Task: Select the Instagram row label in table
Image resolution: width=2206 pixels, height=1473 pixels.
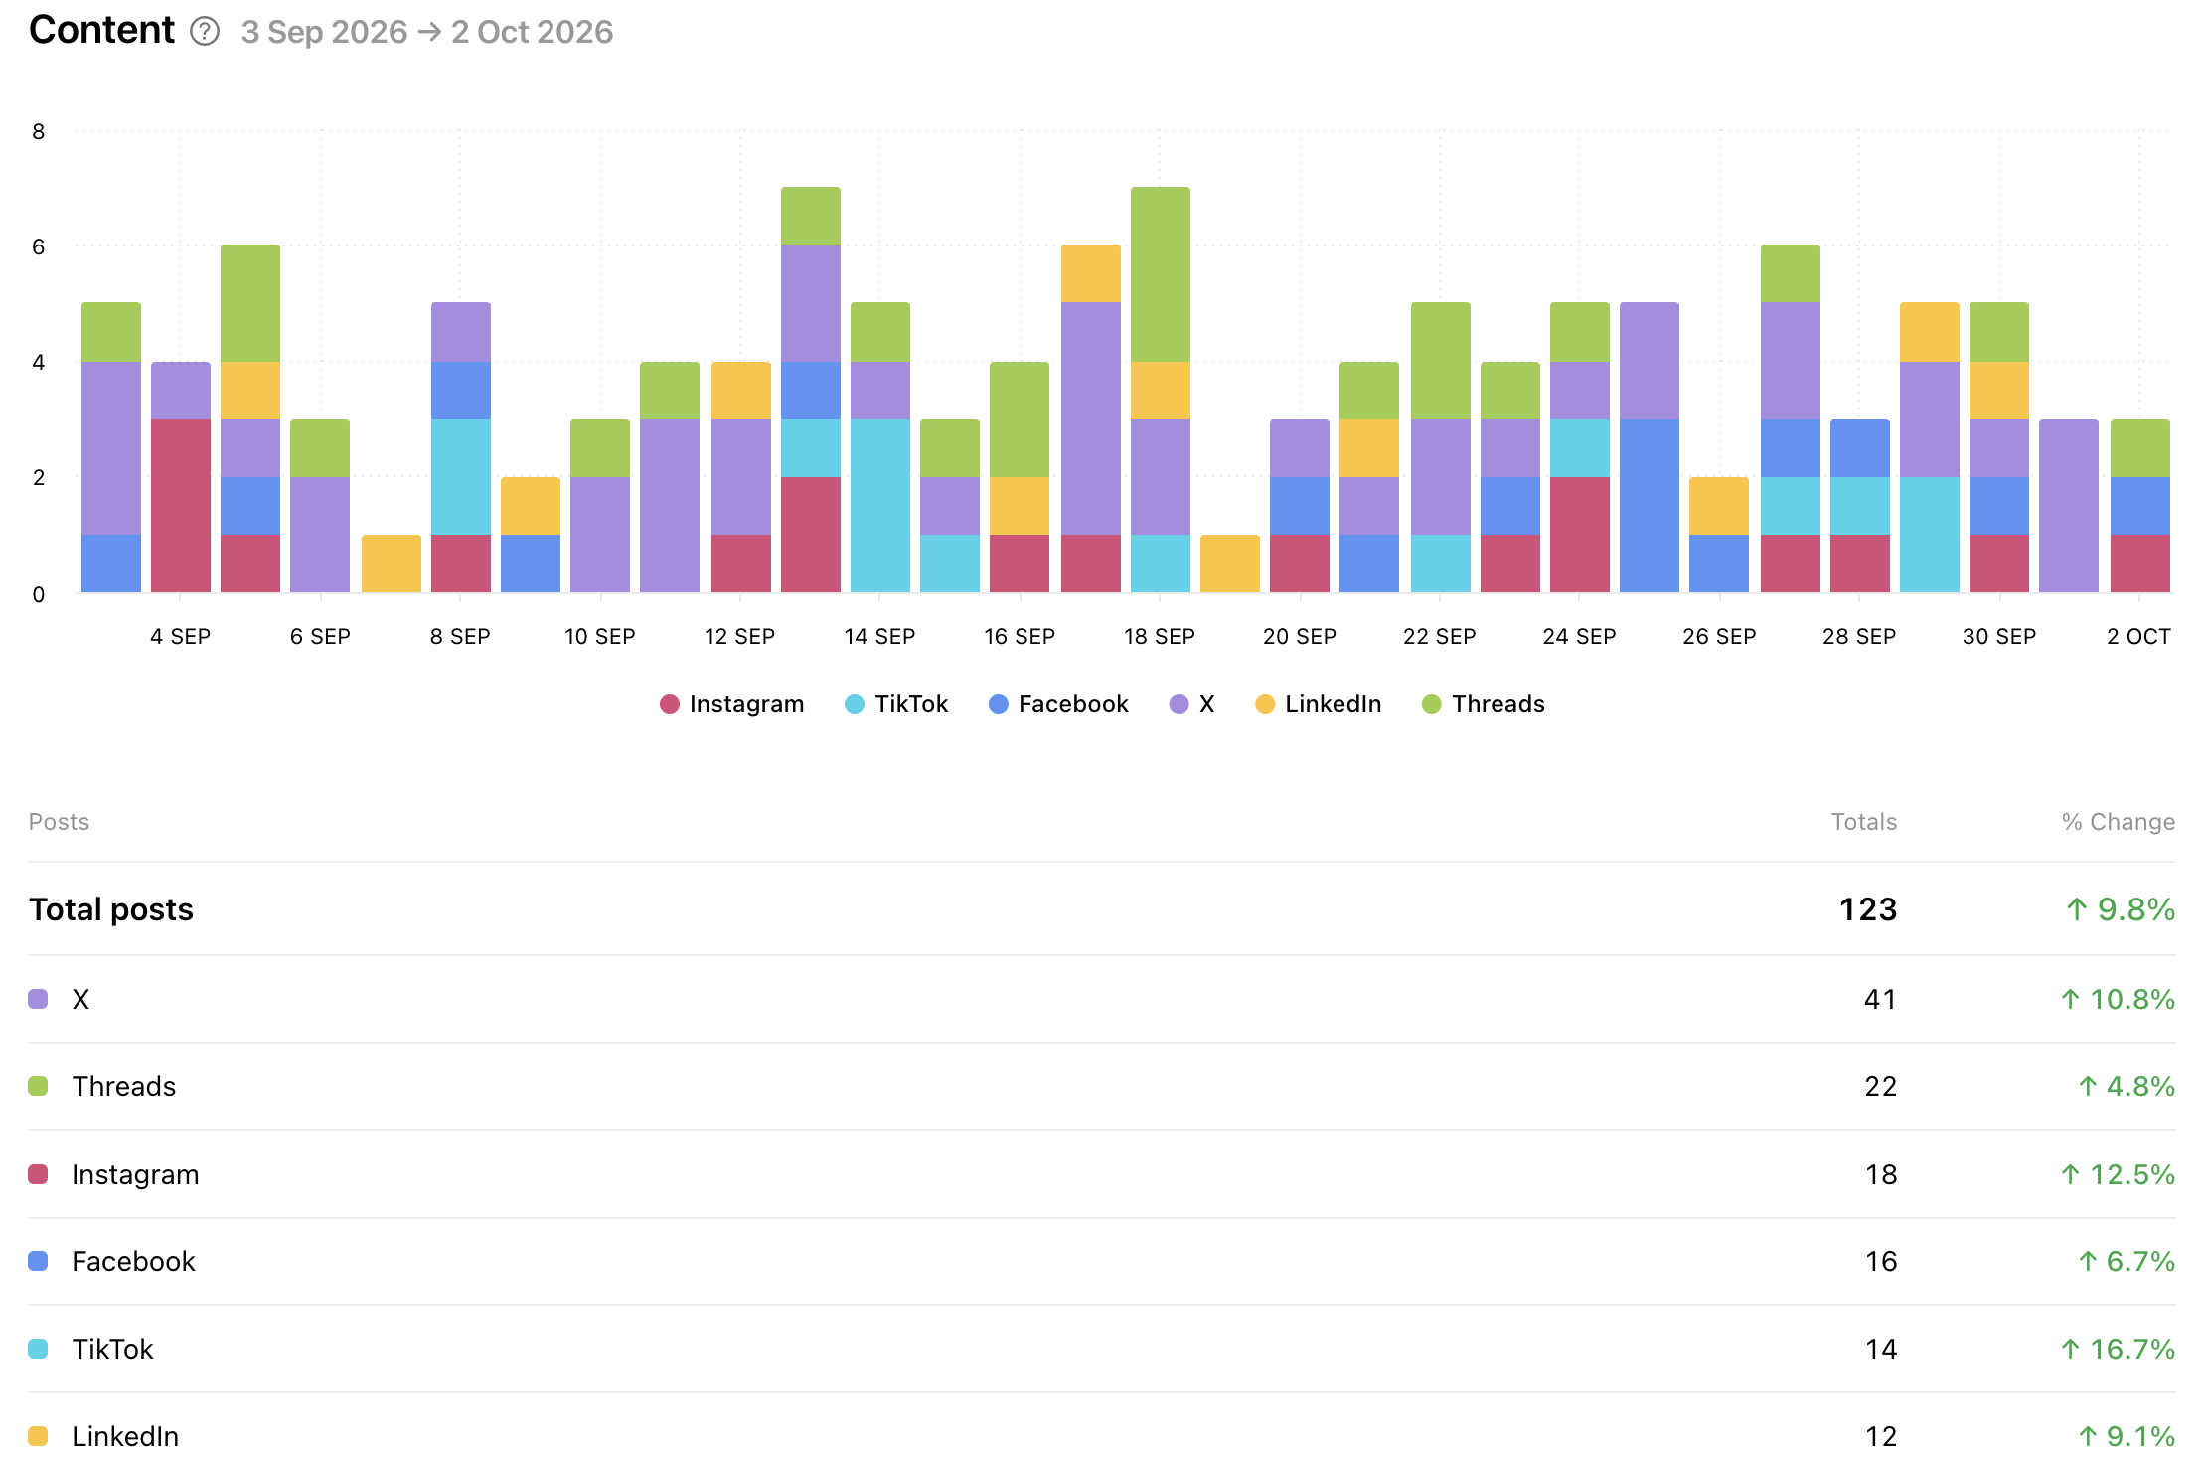Action: point(135,1174)
